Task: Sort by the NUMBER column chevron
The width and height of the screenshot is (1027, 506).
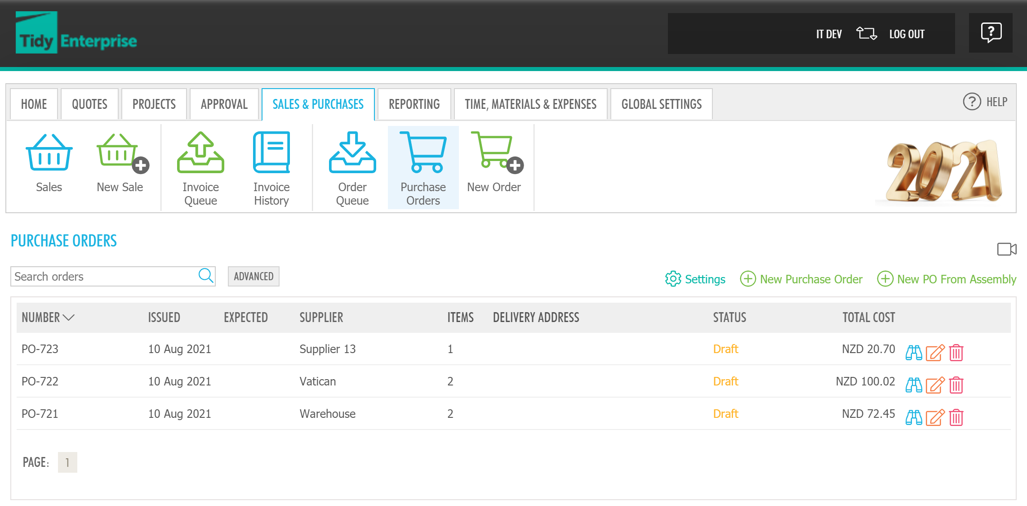Action: [x=68, y=318]
